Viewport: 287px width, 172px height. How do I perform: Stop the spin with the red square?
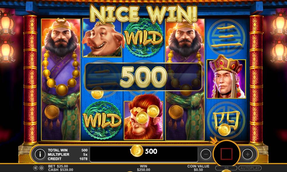pyautogui.click(x=226, y=154)
